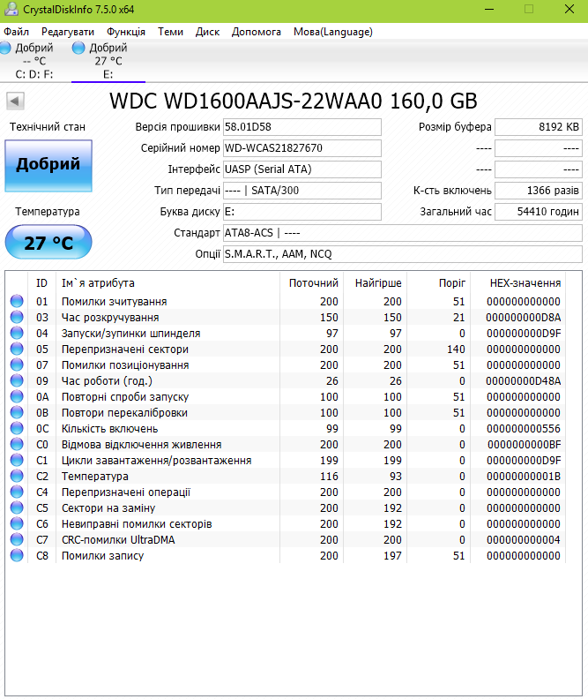588x699 pixels.
Task: Click worst value 93 in Температура row
Action: pyautogui.click(x=396, y=477)
